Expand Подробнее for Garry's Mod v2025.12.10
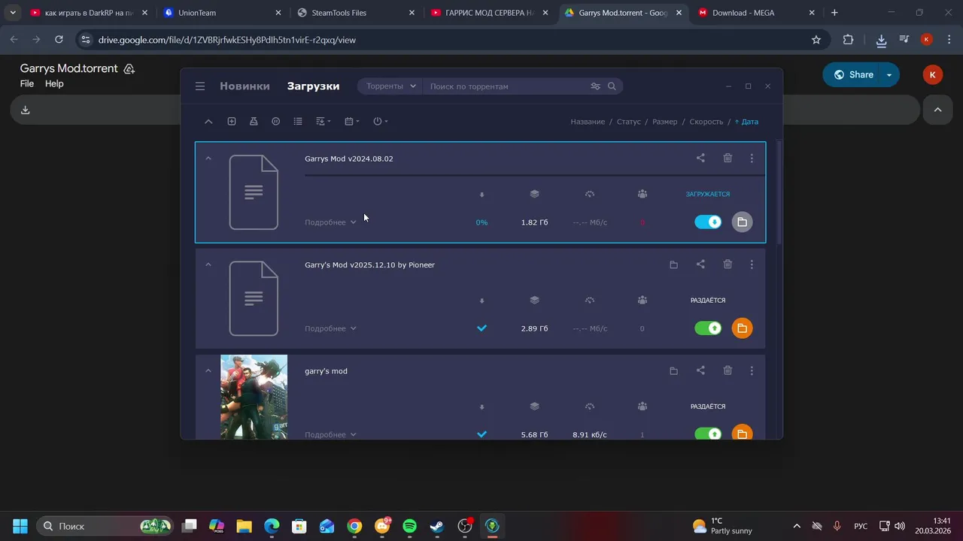 pos(330,328)
